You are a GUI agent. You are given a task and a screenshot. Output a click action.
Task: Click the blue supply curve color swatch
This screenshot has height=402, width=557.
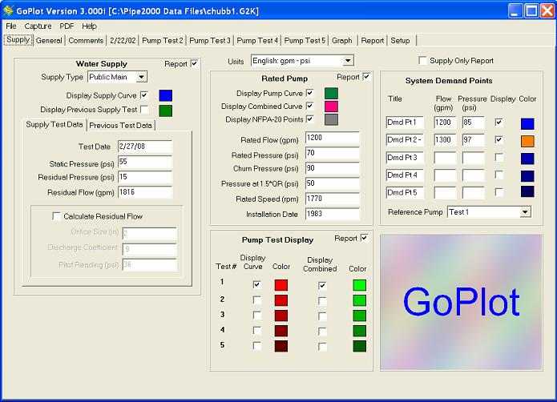coord(166,95)
